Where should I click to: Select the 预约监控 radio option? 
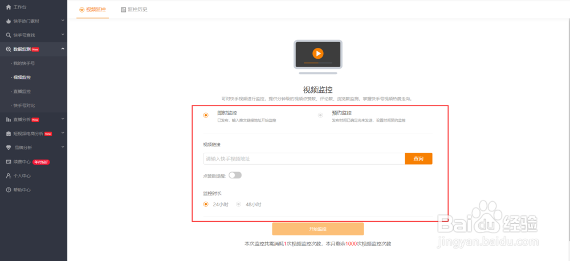pyautogui.click(x=320, y=115)
